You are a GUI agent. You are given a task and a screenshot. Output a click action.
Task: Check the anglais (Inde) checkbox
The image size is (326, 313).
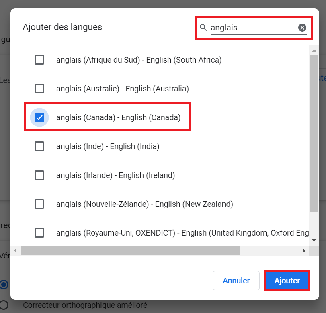(x=39, y=146)
